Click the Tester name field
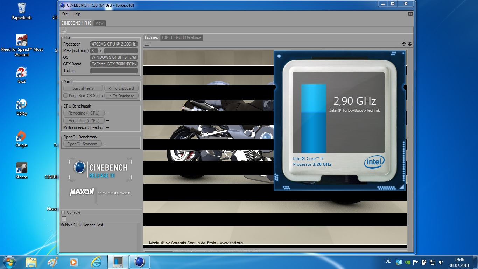 pos(114,71)
